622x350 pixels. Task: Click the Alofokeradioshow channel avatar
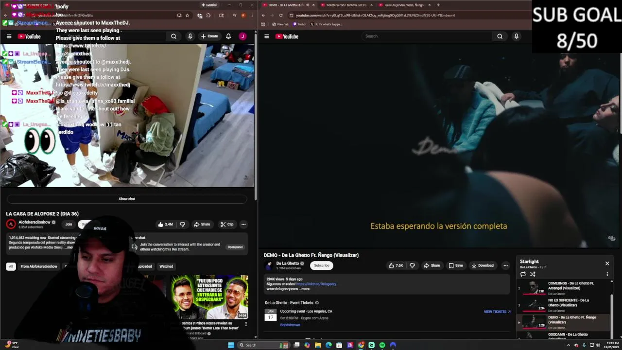[11, 224]
